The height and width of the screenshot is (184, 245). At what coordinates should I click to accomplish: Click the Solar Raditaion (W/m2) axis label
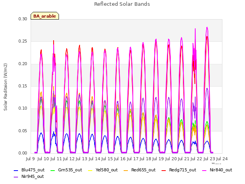click(x=5, y=87)
